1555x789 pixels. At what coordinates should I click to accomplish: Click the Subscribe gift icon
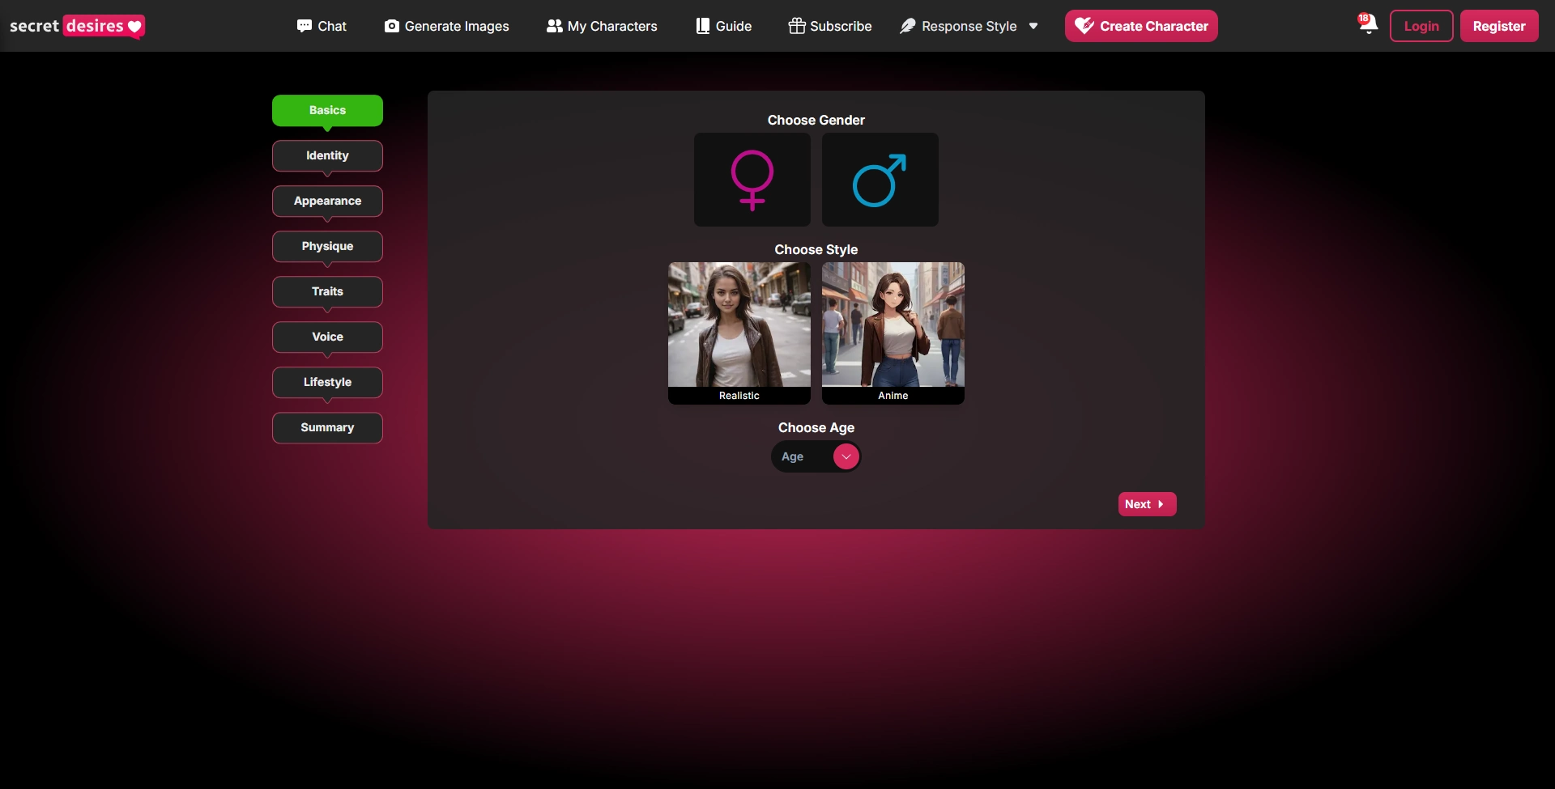(797, 26)
